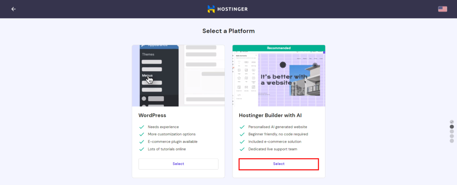Click the completed first step dot
The image size is (457, 185).
click(452, 122)
